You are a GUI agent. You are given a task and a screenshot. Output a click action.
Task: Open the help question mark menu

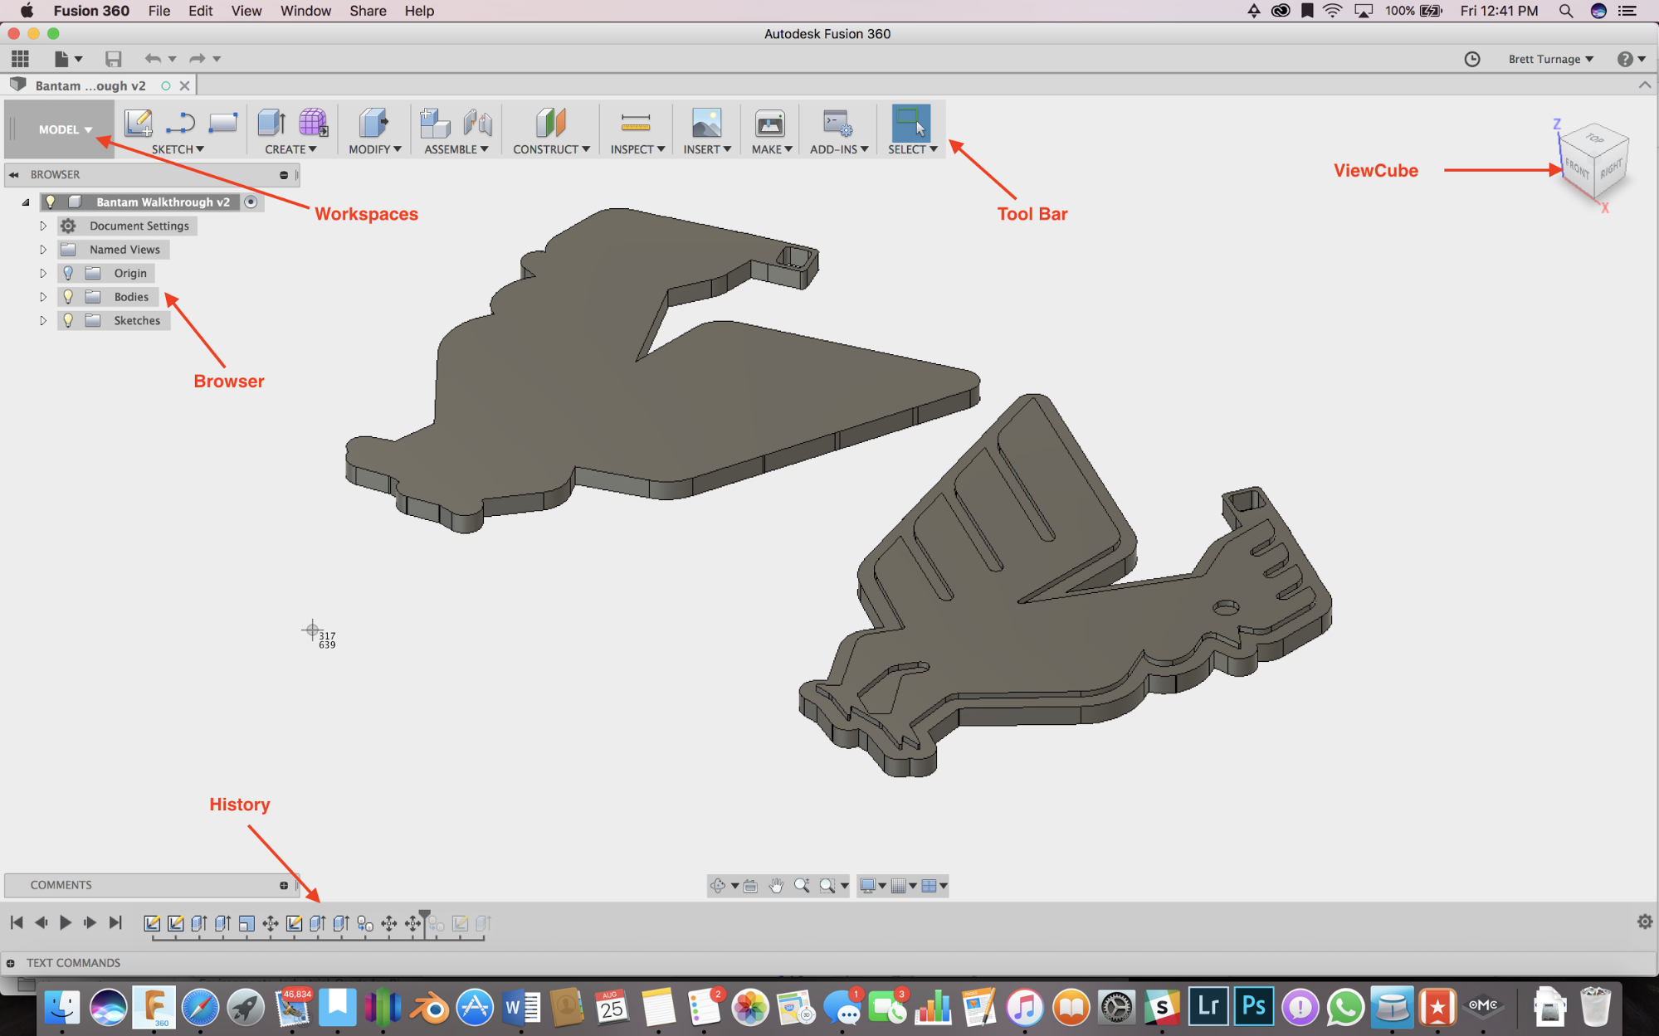click(1631, 59)
